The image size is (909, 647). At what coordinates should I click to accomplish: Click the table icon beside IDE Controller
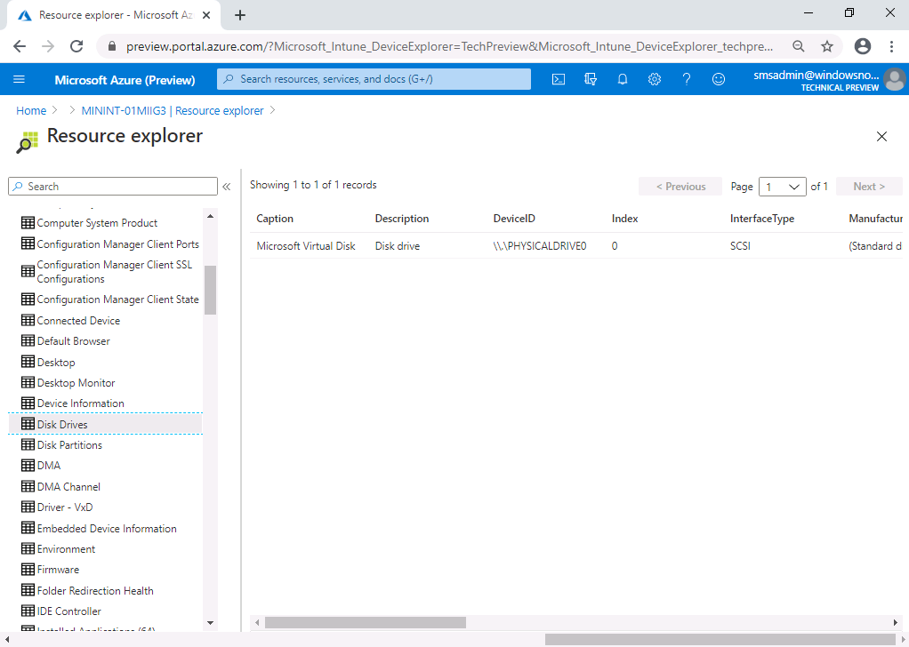[28, 611]
